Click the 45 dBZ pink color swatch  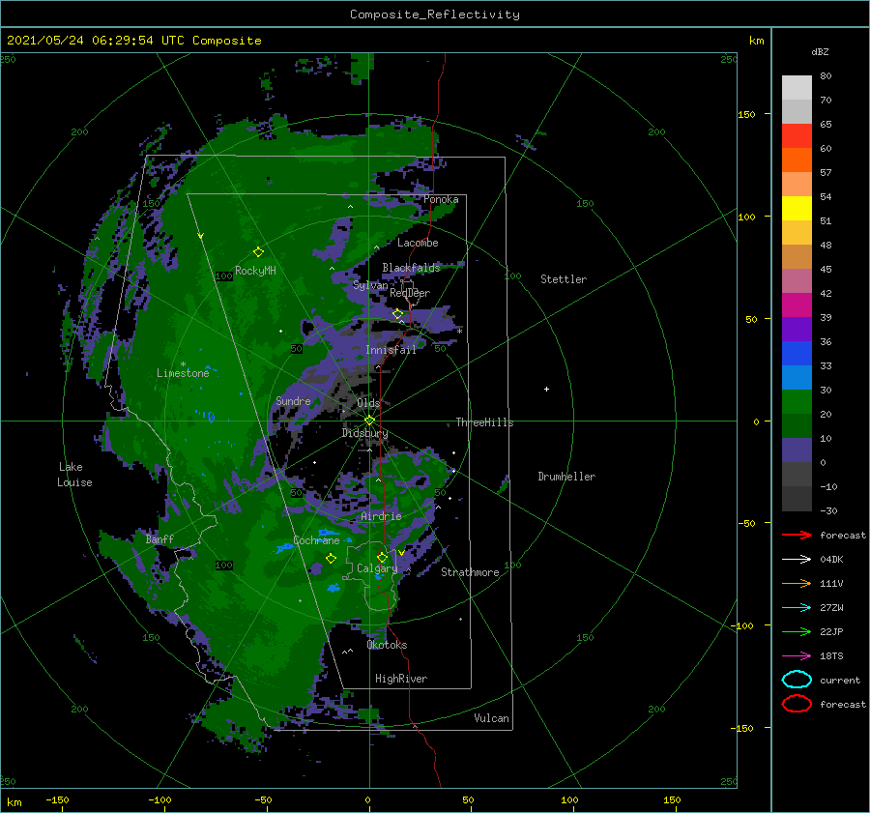[797, 280]
